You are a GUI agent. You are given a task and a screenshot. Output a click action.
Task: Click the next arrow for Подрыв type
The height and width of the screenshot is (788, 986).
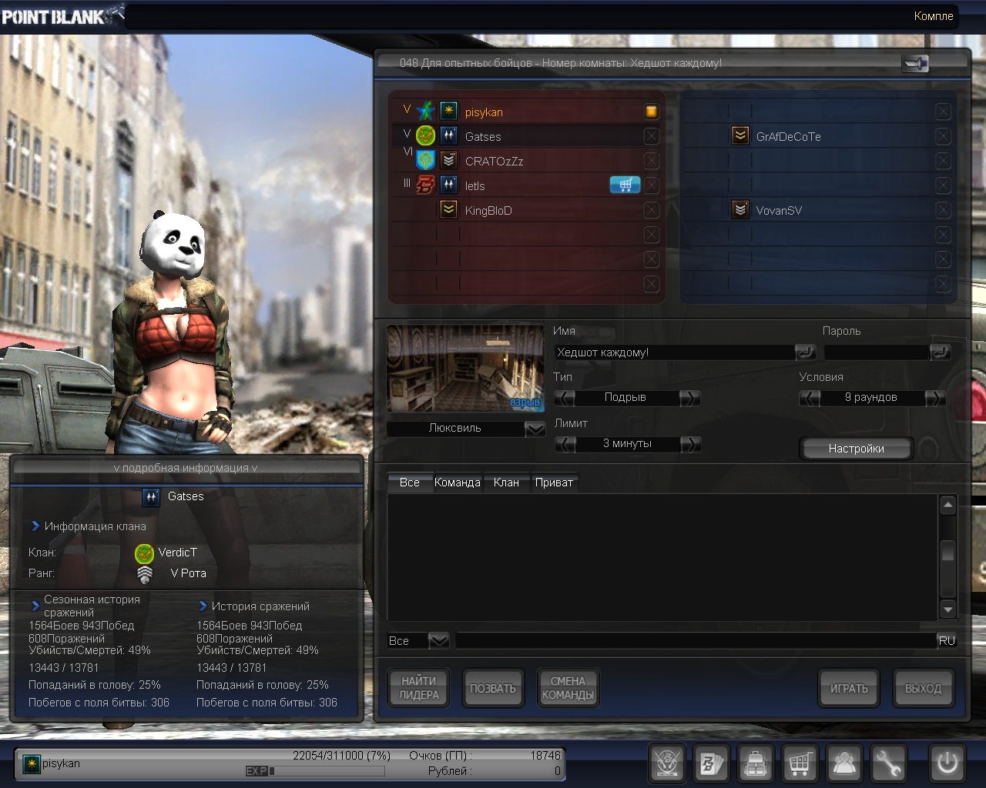(x=689, y=398)
